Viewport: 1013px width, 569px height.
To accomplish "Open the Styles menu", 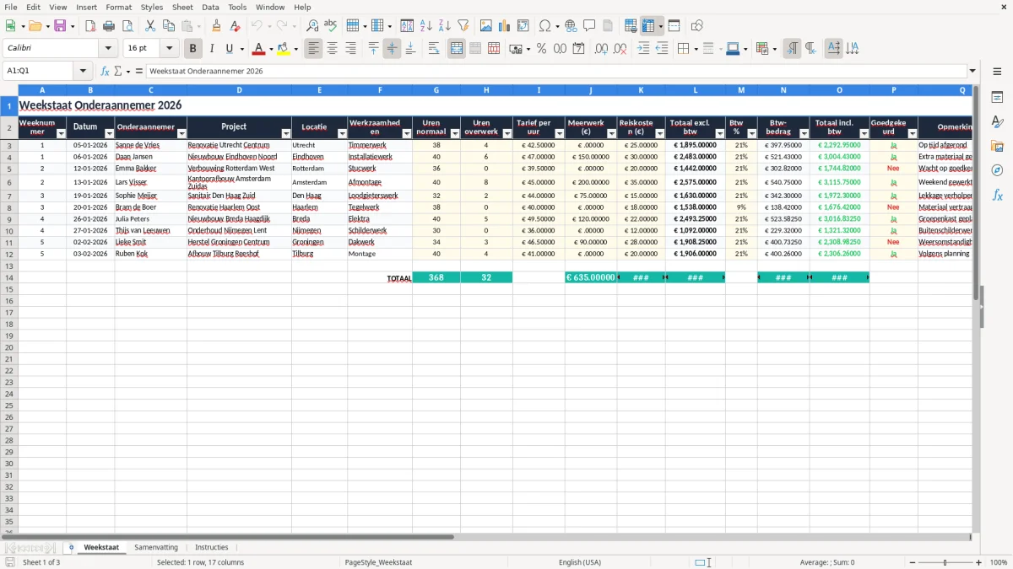I will (152, 7).
